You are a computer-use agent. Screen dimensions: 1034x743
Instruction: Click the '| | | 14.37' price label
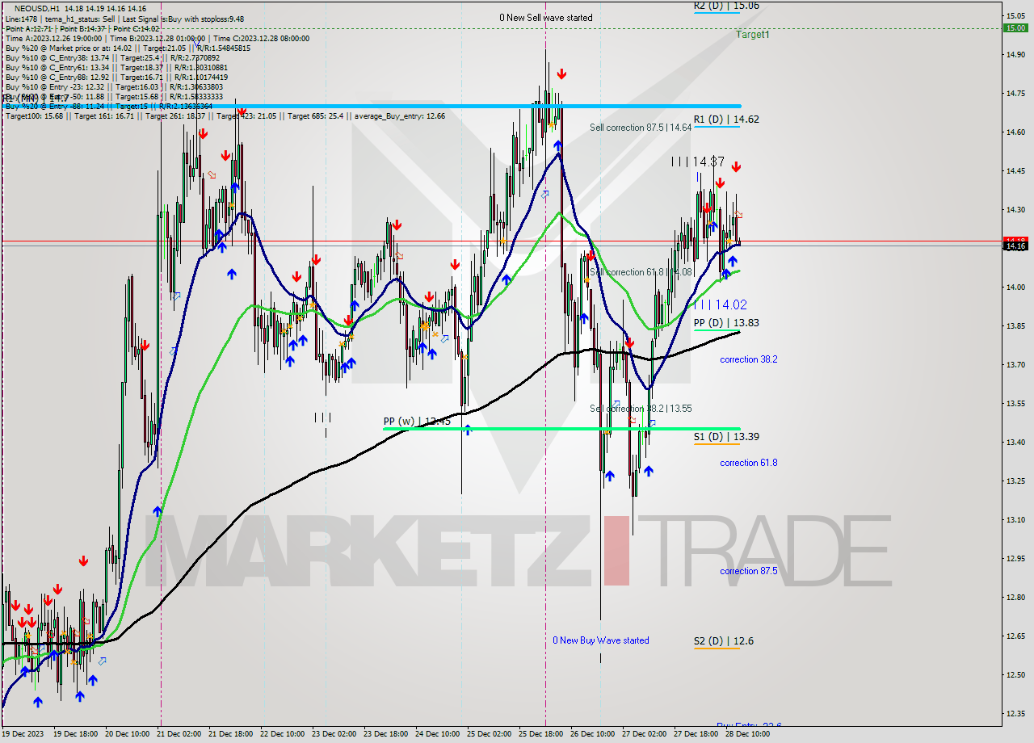[x=698, y=162]
